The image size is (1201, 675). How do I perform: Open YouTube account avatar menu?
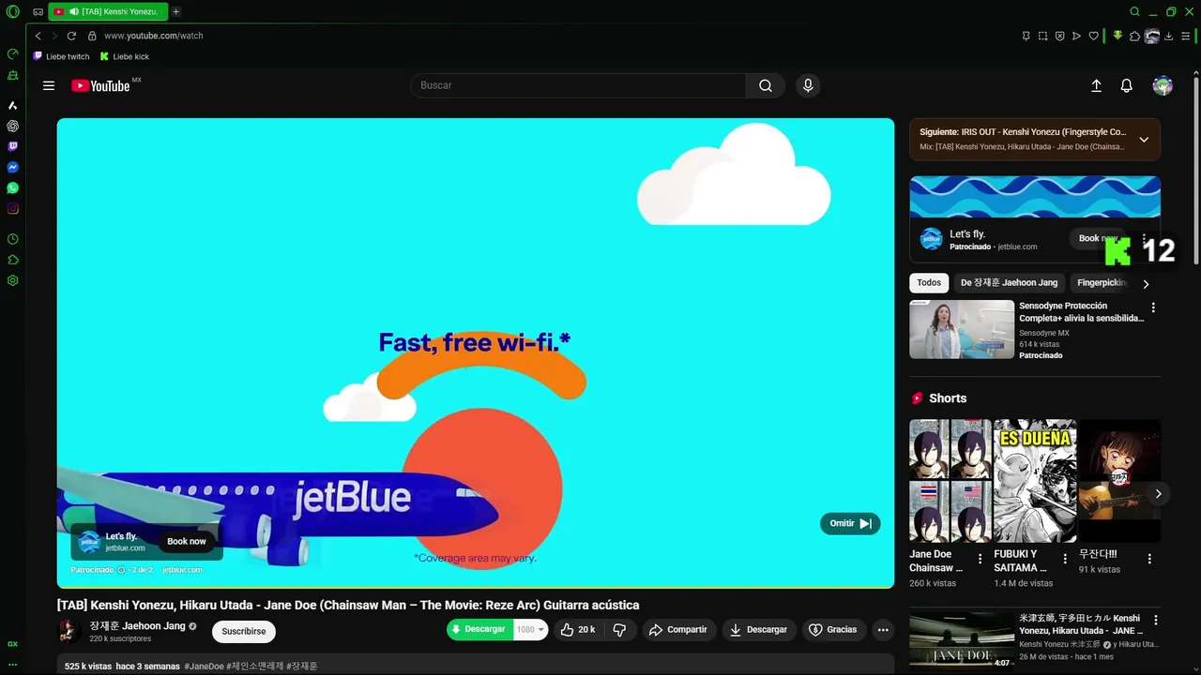coord(1163,85)
